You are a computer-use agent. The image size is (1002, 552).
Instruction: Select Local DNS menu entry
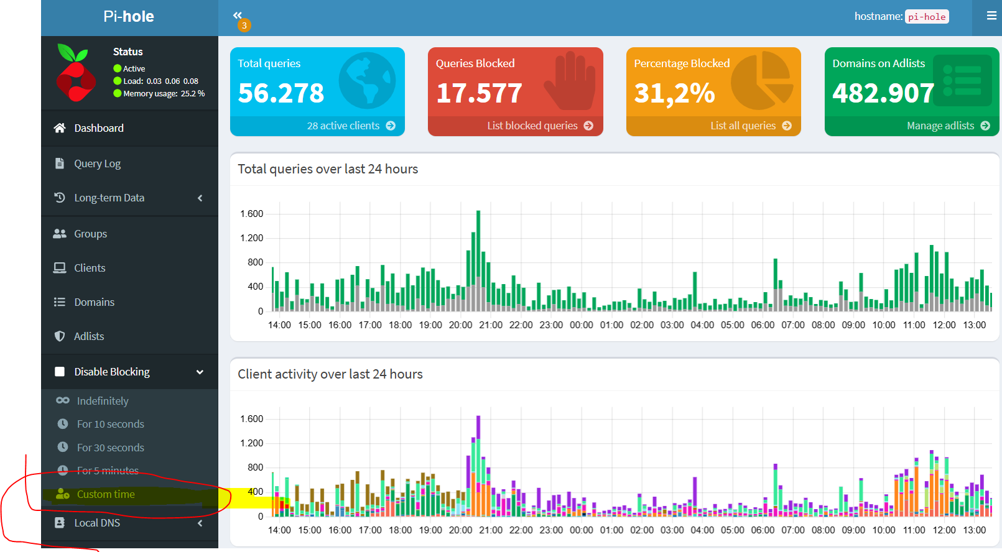point(129,523)
